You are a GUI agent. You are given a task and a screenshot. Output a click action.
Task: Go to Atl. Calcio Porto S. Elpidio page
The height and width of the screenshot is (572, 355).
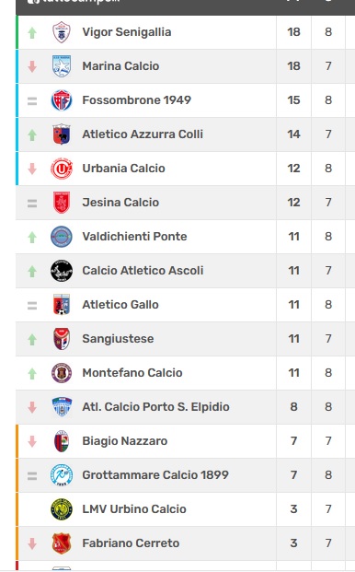pos(155,407)
